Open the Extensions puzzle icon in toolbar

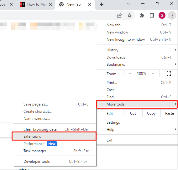pyautogui.click(x=142, y=15)
